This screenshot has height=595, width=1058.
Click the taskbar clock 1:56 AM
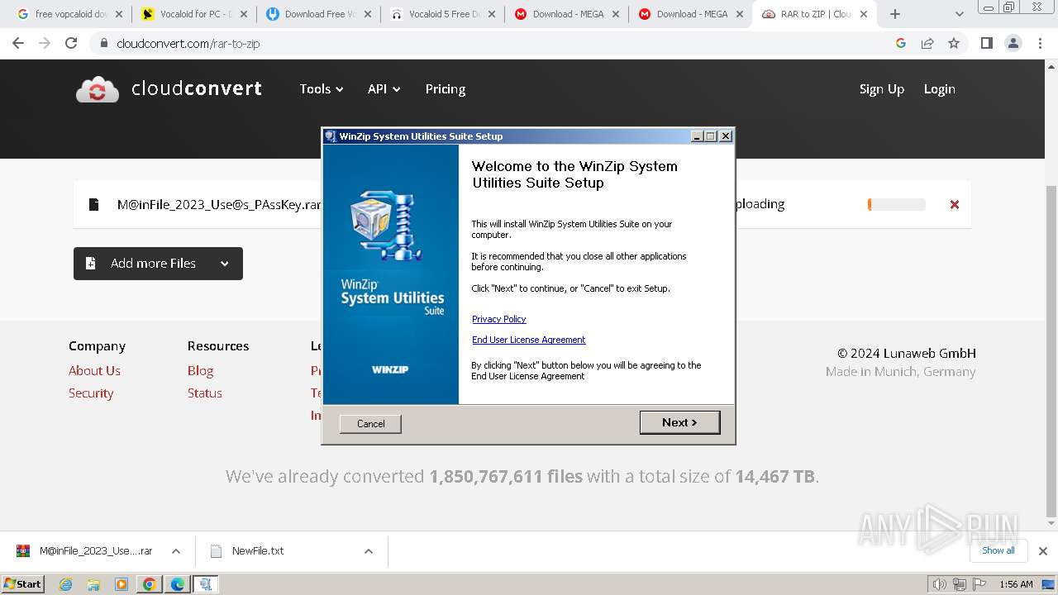(1016, 584)
